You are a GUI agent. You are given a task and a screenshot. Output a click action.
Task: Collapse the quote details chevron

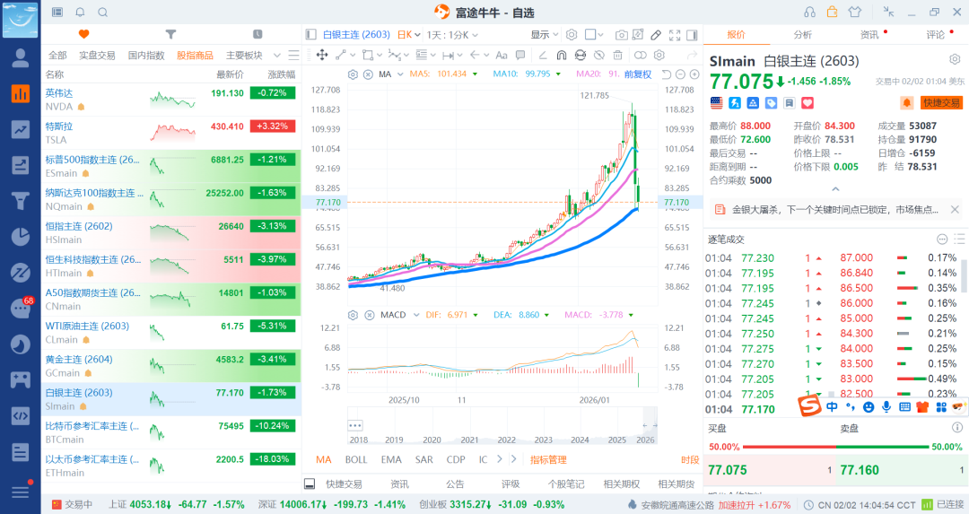click(835, 189)
